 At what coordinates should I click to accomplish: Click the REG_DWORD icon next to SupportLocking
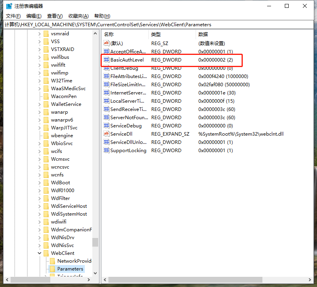(106, 150)
